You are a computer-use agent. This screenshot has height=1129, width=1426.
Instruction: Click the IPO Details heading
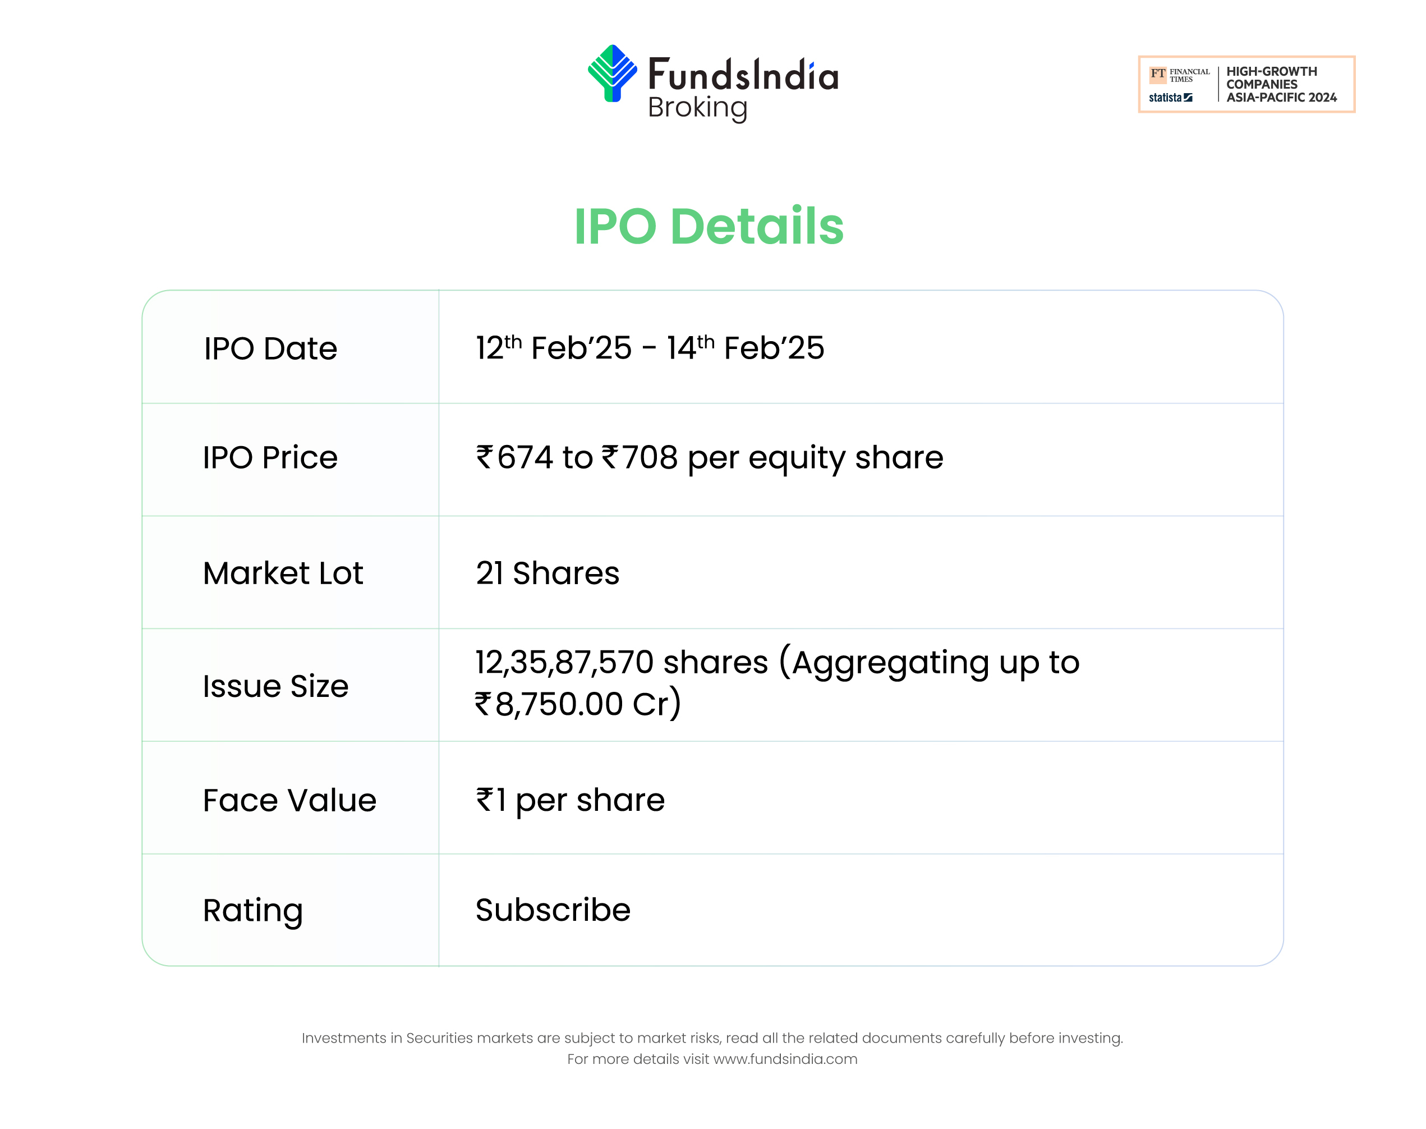pyautogui.click(x=709, y=226)
